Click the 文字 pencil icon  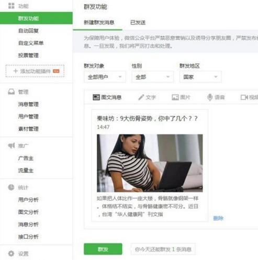pyautogui.click(x=141, y=97)
